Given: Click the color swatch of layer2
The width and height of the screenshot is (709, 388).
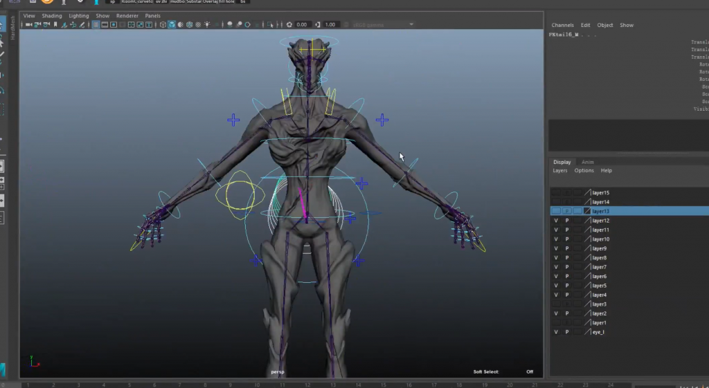Looking at the screenshot, I should 587,313.
